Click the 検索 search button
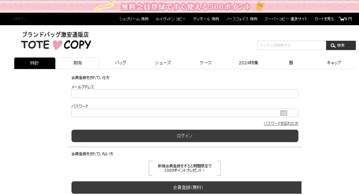Viewport: 359px width, 195px height. point(341,45)
